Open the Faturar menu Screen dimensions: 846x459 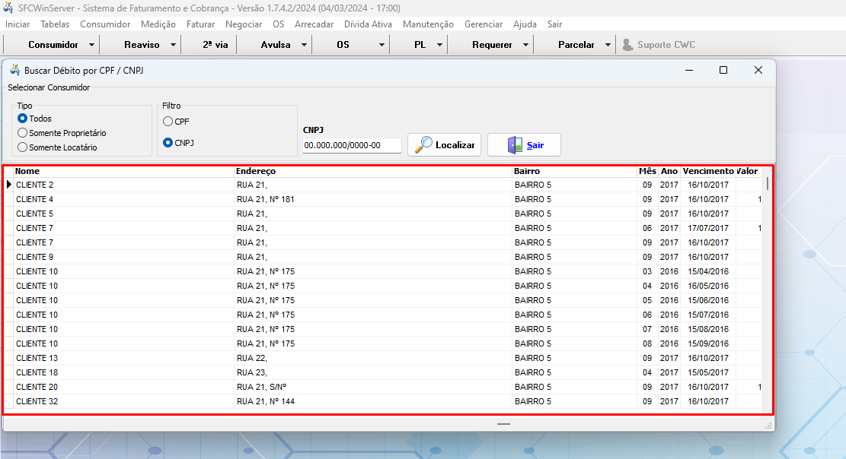pyautogui.click(x=200, y=24)
